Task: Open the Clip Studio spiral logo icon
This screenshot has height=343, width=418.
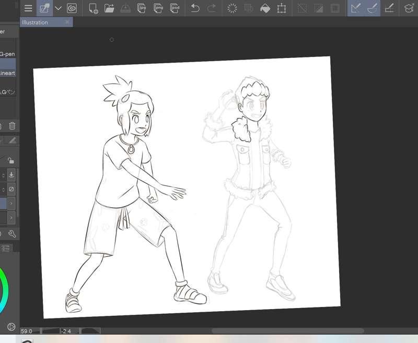Action: 72,8
